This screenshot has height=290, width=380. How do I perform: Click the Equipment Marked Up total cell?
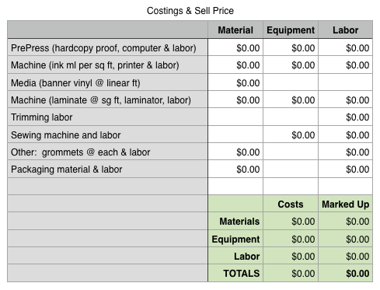point(345,239)
